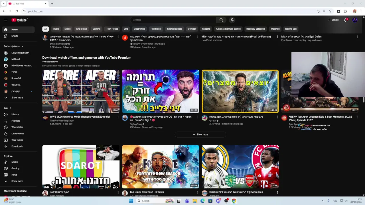This screenshot has height=205, width=365.
Task: Click the search magnifier button
Action: pos(221,20)
